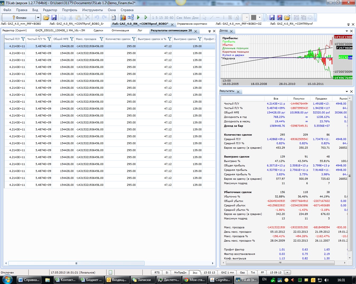Screen dimensions: 356x284
Task: Close the 'Результаты оптимизации 26' tab
Action: (196, 31)
